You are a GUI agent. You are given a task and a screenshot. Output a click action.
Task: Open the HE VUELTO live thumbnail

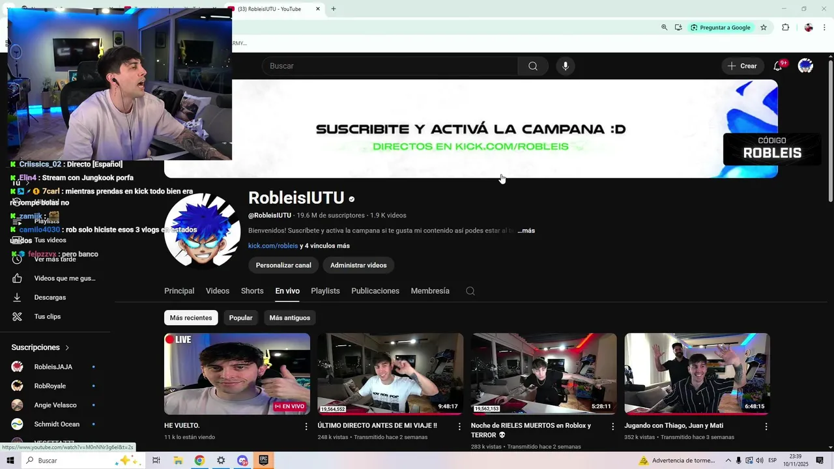point(237,374)
